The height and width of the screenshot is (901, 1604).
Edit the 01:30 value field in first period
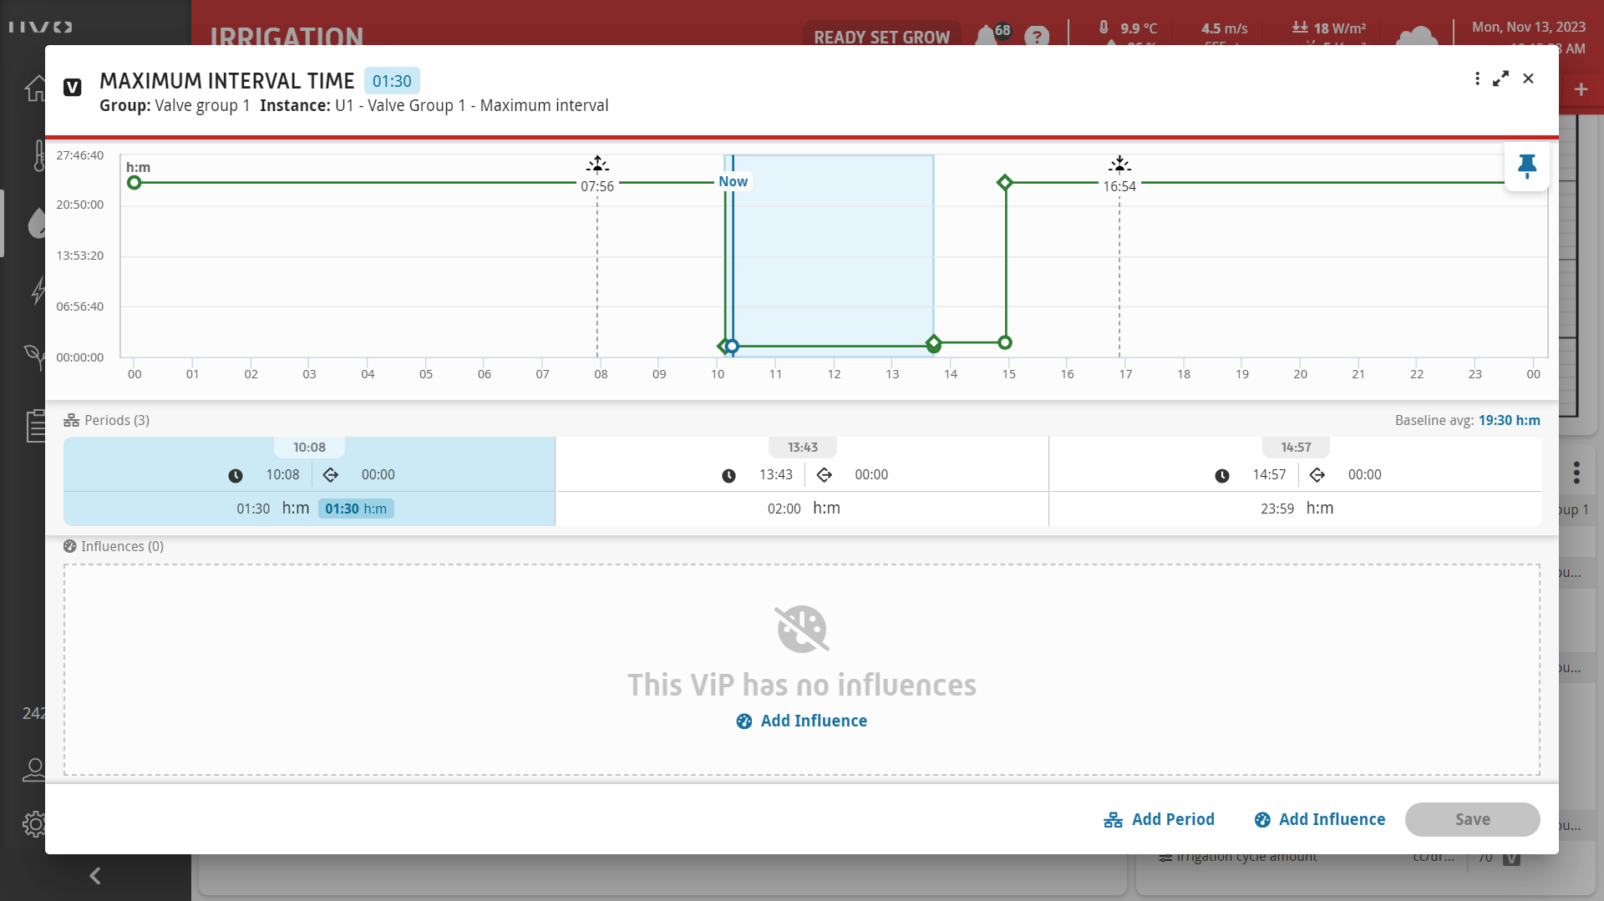(253, 509)
